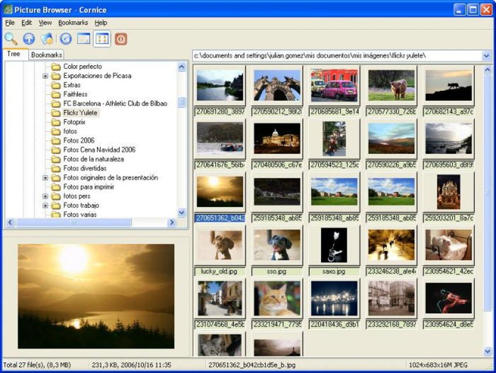Select the river landscape thumbnail 270691280_3897
Image resolution: width=496 pixels, height=373 pixels.
(220, 86)
